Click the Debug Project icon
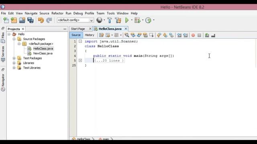 137,20
